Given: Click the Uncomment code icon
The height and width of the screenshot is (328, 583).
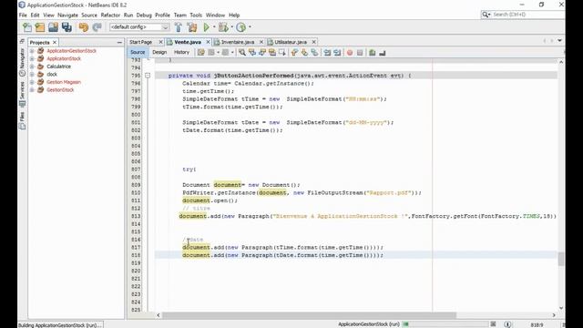Looking at the screenshot, I should [x=383, y=53].
